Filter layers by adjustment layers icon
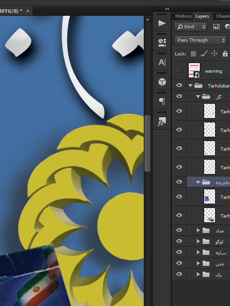230x306 pixels. coord(227,27)
